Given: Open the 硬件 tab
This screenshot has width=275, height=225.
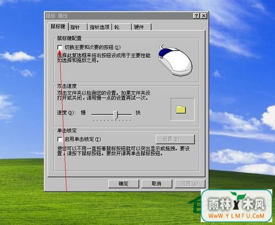Looking at the screenshot, I should 141,27.
